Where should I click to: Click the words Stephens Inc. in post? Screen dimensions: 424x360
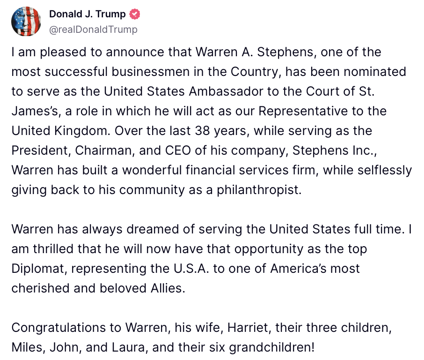point(334,150)
